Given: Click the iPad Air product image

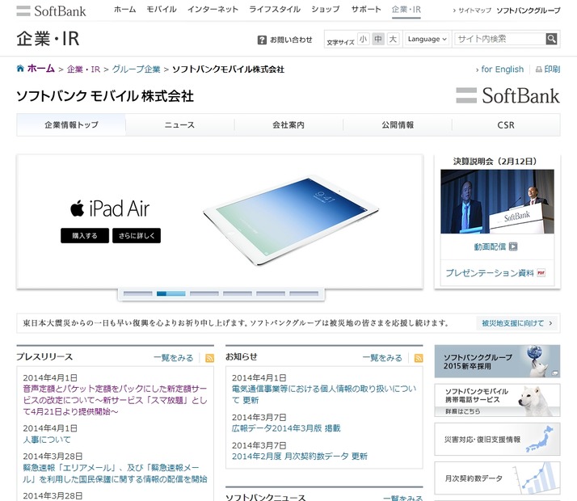Looking at the screenshot, I should (291, 220).
